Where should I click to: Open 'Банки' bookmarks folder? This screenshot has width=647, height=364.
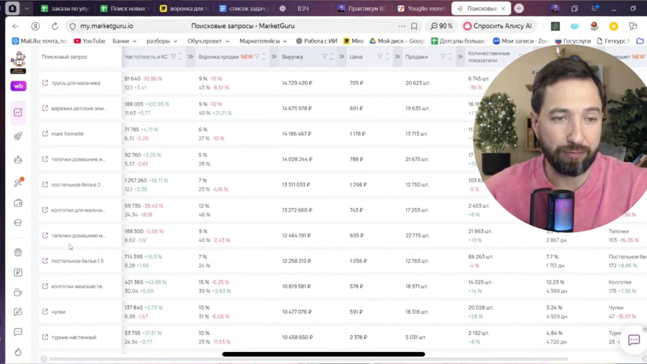(x=124, y=41)
